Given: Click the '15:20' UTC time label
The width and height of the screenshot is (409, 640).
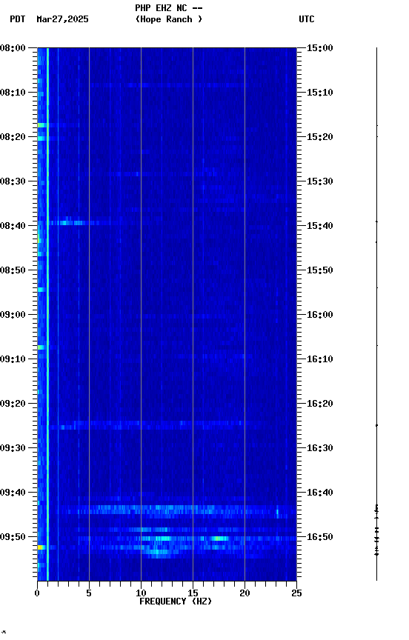Looking at the screenshot, I should click(x=320, y=137).
